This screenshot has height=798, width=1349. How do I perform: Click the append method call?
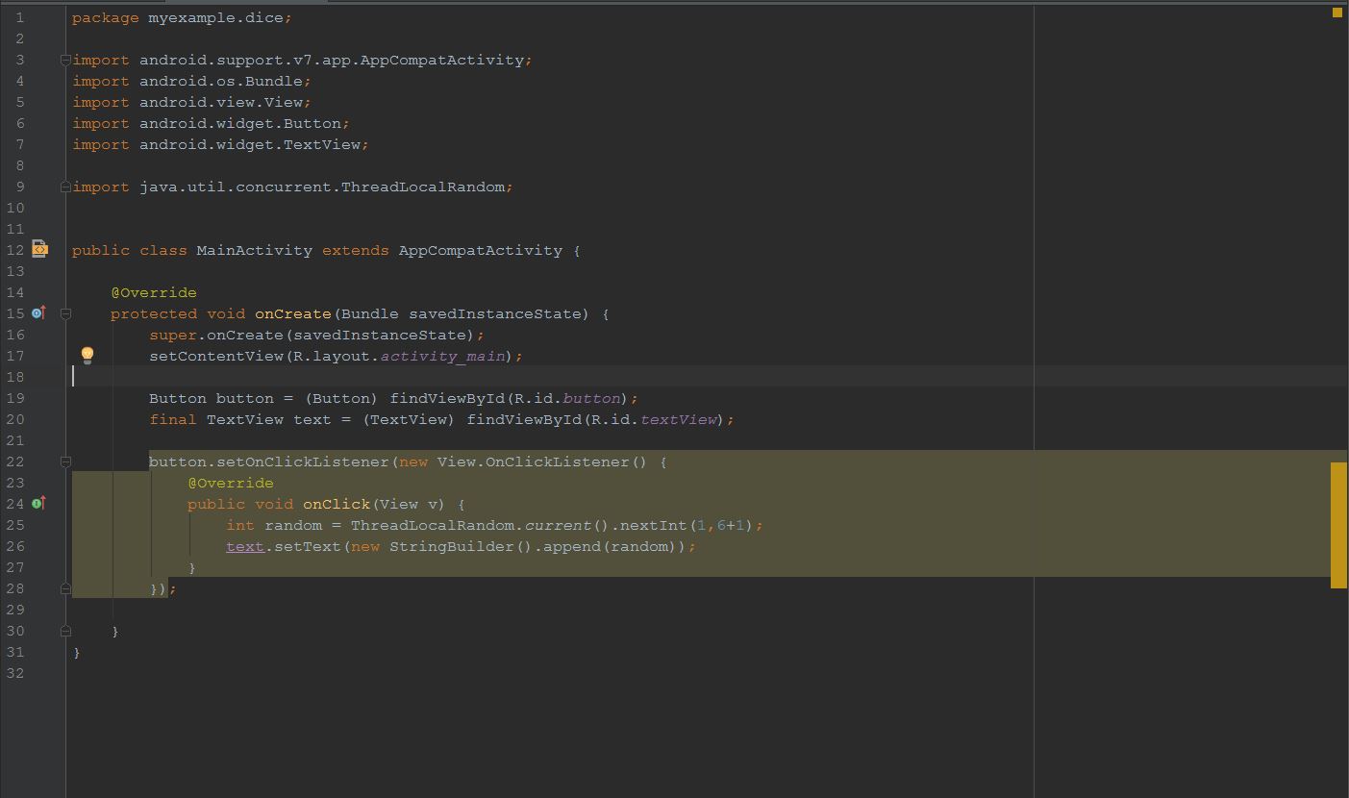pos(572,546)
